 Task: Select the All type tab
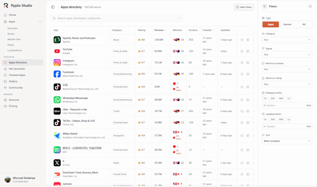[304, 25]
